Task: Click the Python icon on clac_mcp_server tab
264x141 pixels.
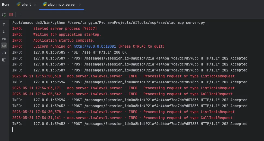Action: pos(45,5)
